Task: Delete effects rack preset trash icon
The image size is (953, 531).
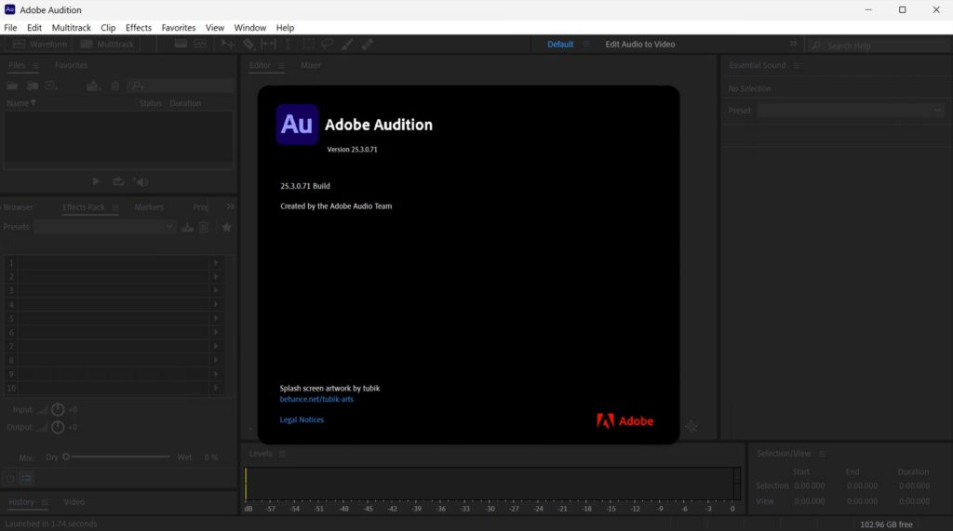Action: (204, 227)
